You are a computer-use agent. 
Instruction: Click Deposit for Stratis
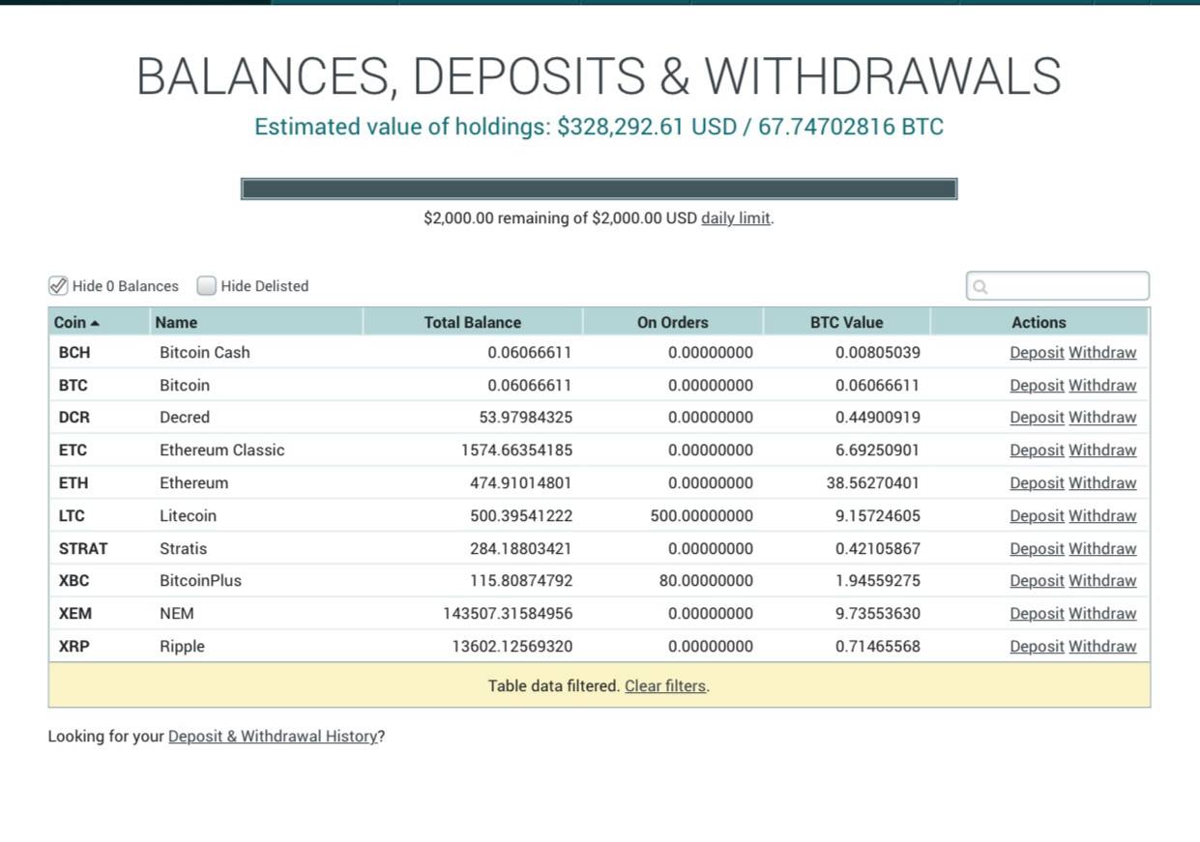[x=1037, y=548]
